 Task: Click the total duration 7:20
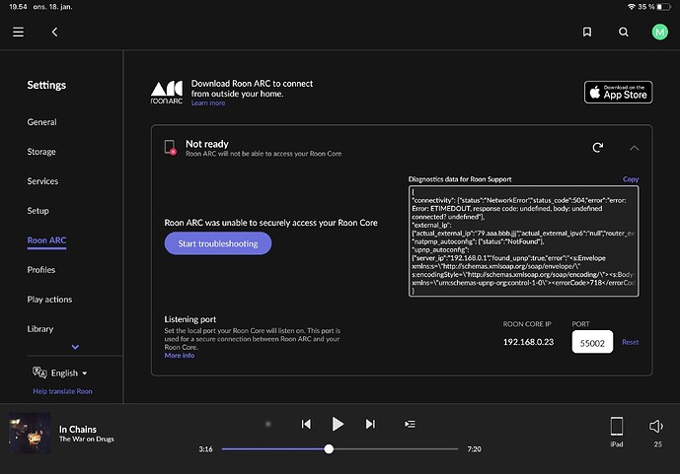(474, 449)
